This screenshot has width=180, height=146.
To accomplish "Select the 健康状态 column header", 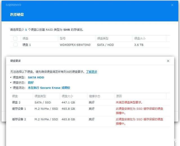I will 94,96.
